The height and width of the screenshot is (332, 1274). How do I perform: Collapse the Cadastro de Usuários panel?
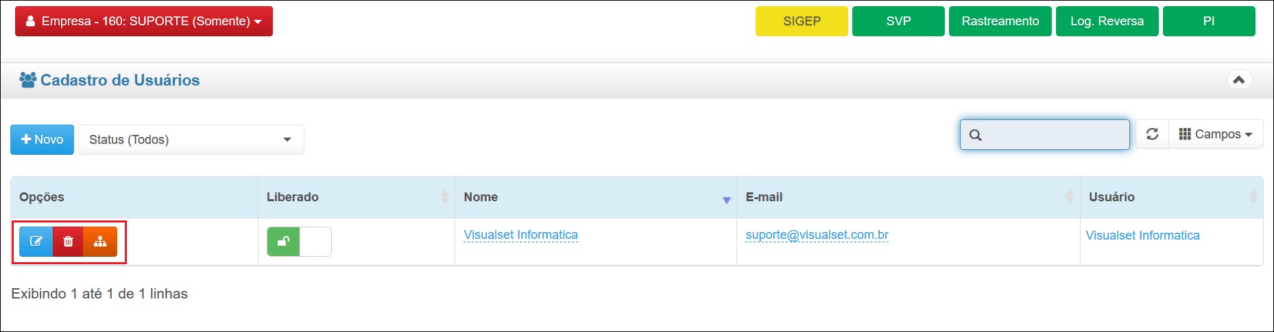click(x=1238, y=80)
